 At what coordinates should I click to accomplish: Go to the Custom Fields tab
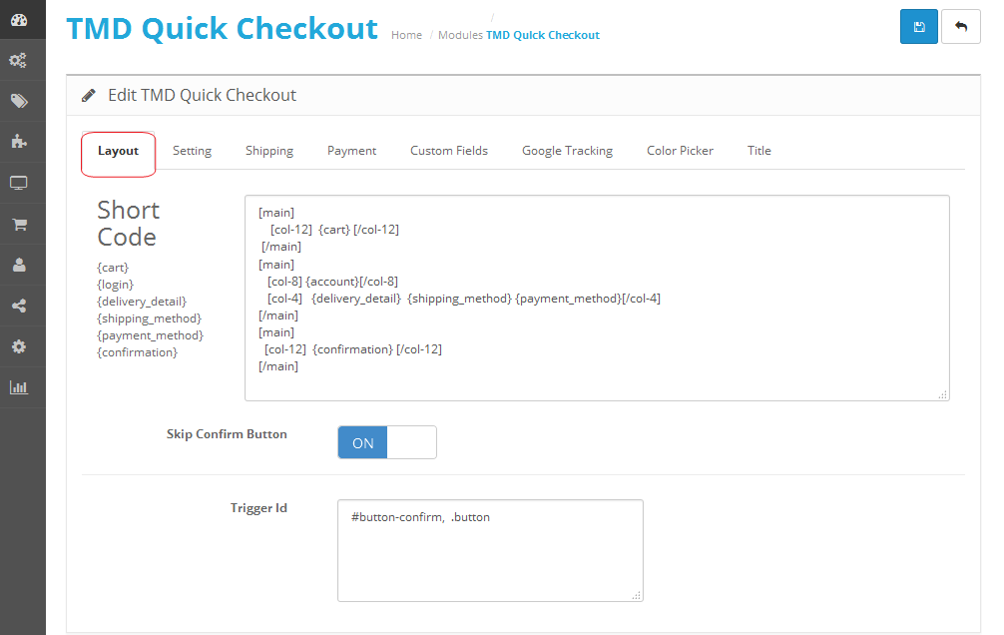tap(449, 151)
